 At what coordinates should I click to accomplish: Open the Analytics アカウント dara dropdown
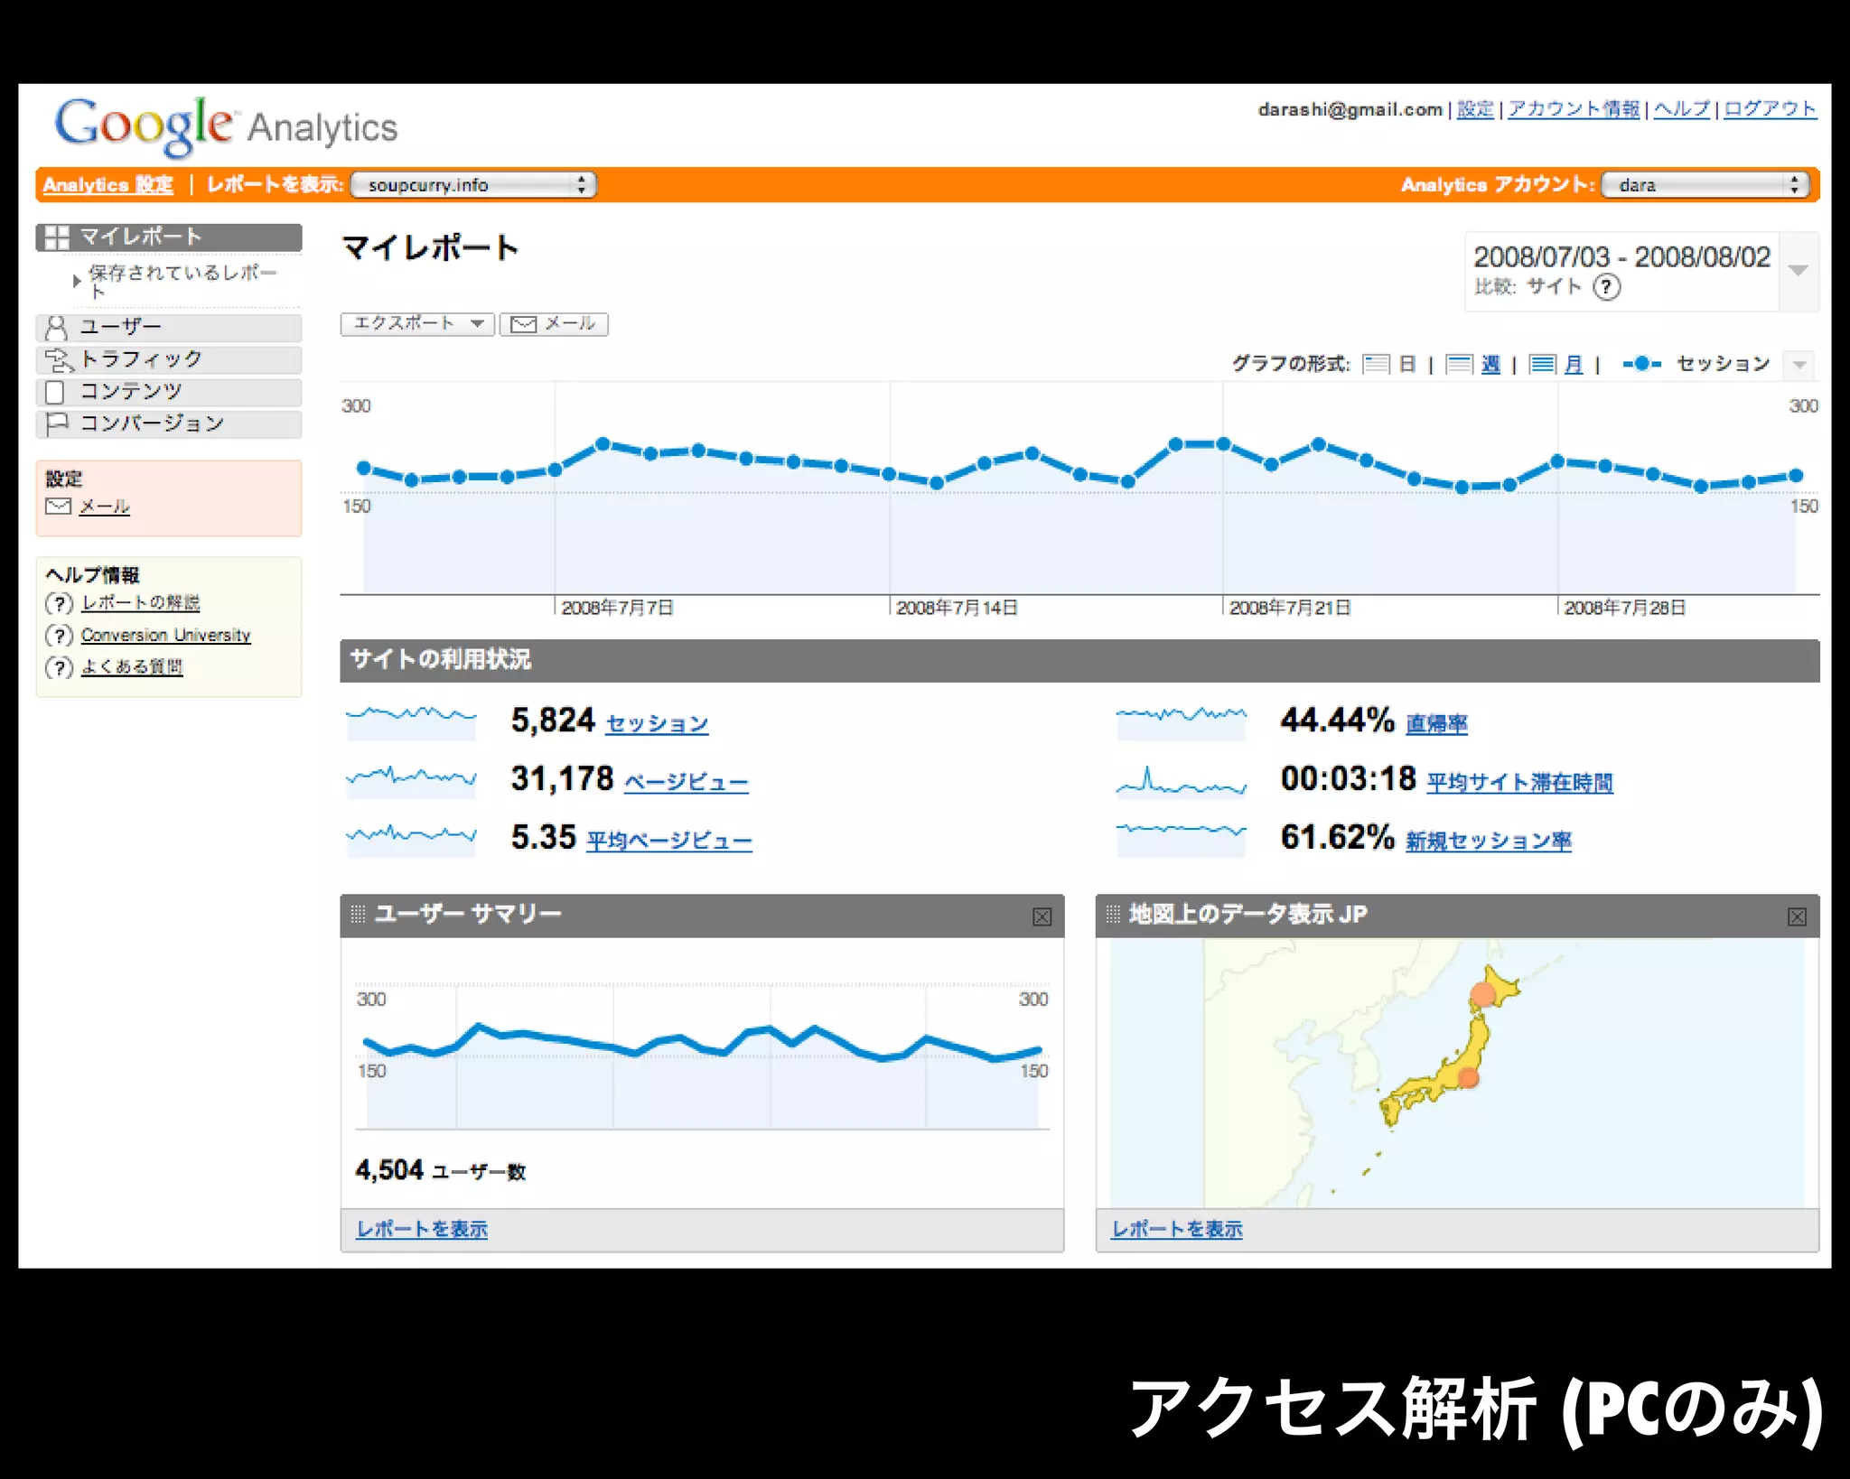pyautogui.click(x=1705, y=185)
